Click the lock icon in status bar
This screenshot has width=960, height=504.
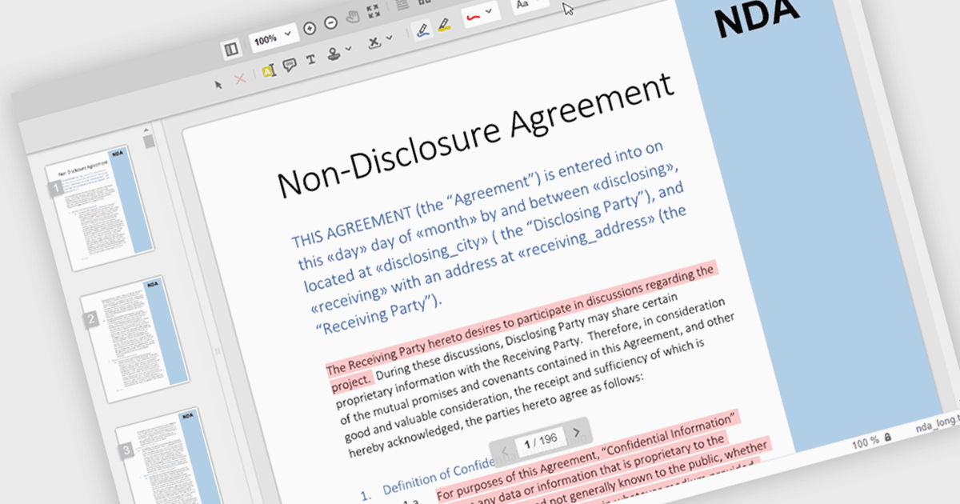coord(888,438)
